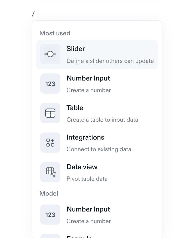Click the partially visible Formula icon
This screenshot has width=178, height=238.
[50, 236]
